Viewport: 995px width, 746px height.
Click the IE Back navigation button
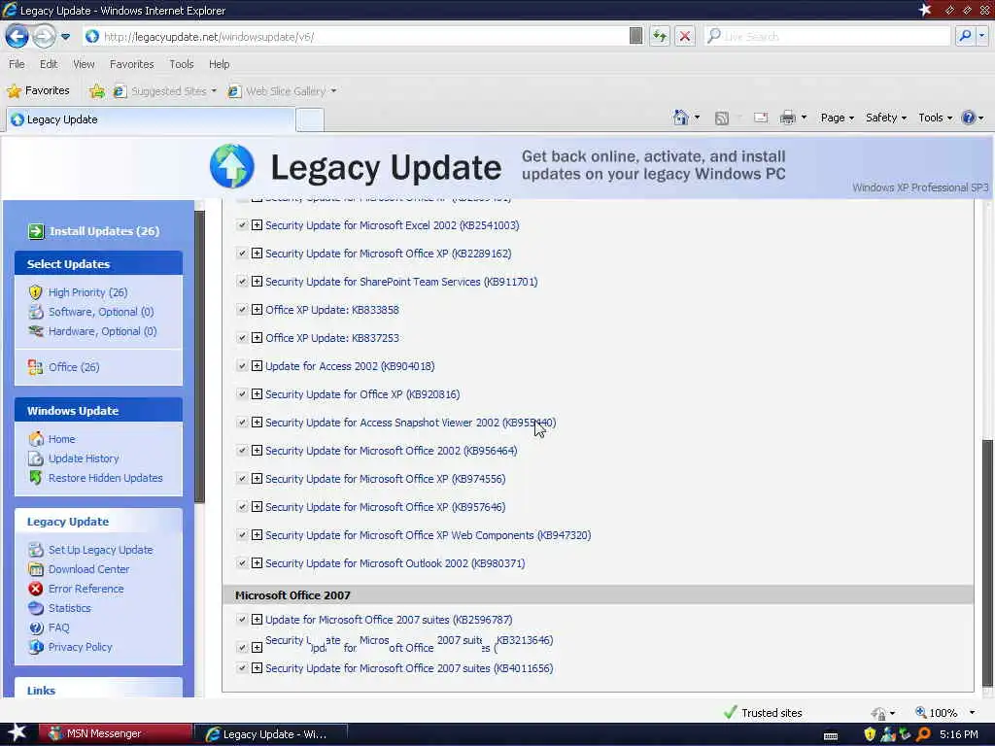tap(17, 36)
